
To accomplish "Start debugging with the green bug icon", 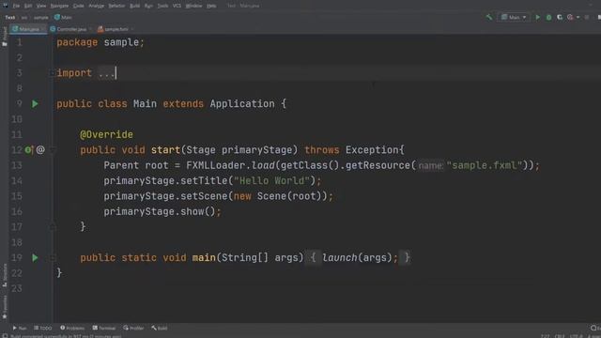I will (548, 17).
